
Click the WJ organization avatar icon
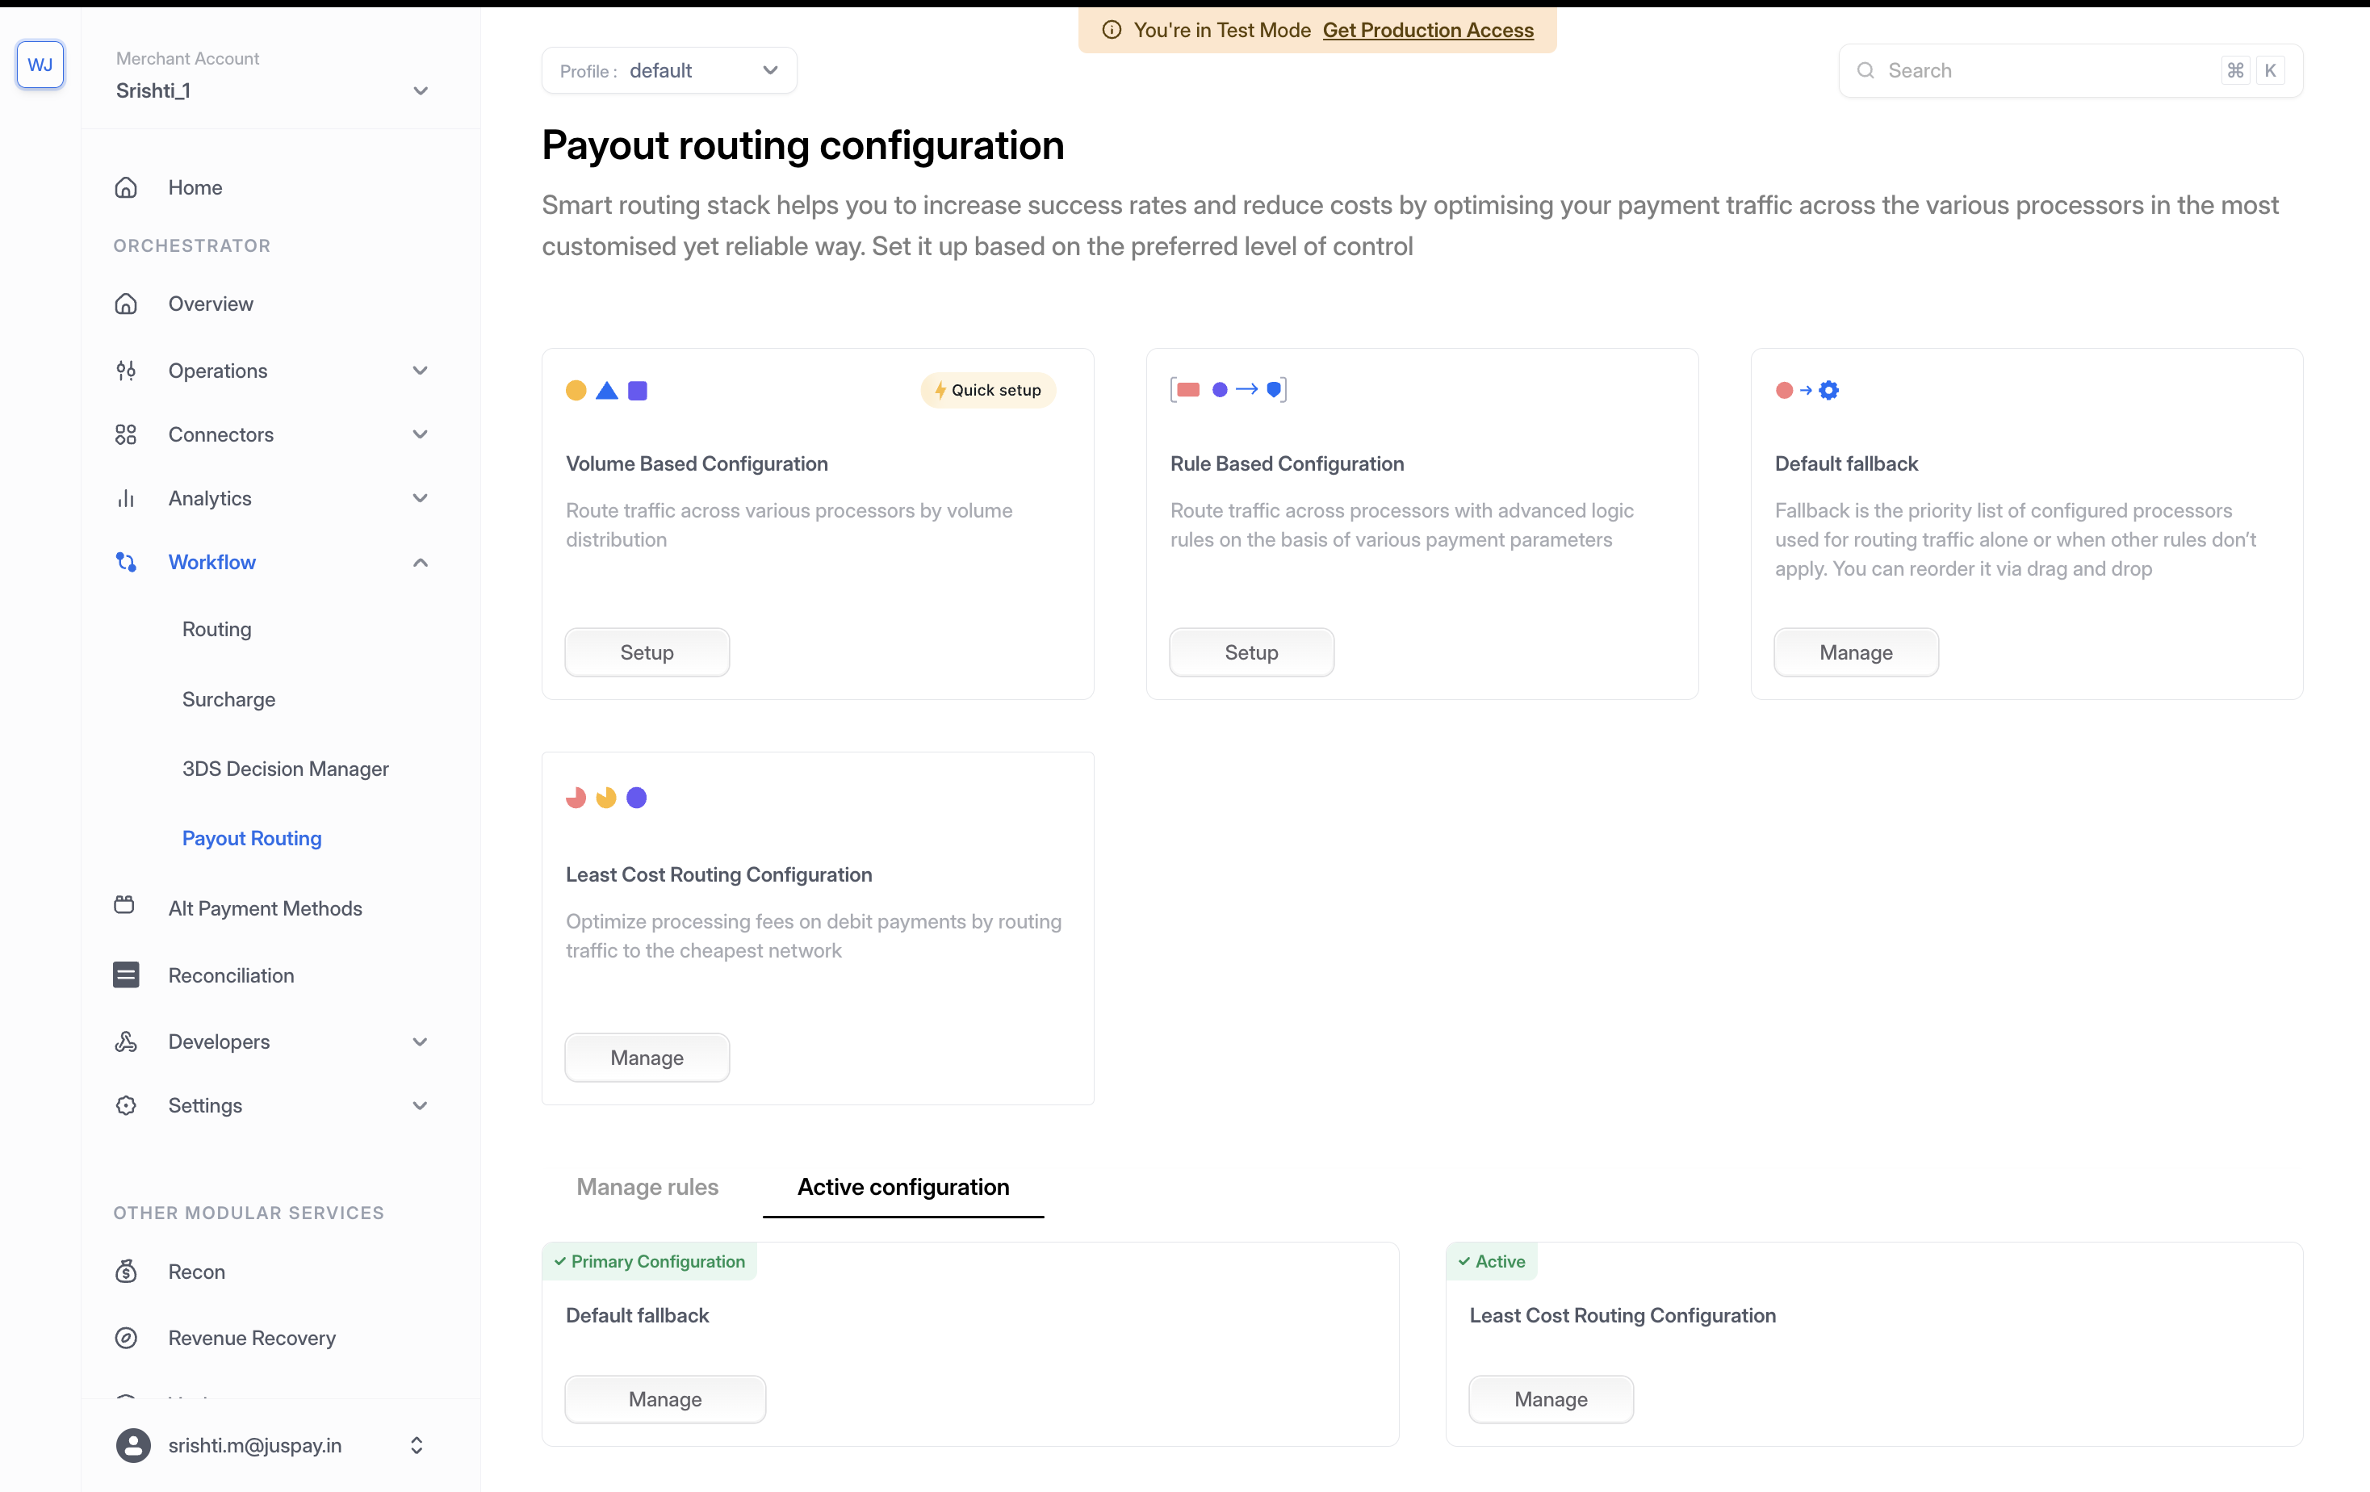(40, 65)
